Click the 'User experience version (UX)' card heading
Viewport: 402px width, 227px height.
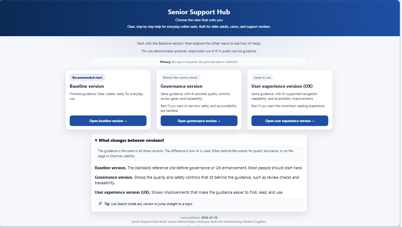282,86
